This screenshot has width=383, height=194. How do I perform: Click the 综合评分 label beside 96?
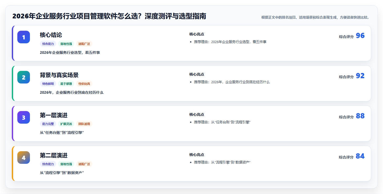[x=346, y=37]
